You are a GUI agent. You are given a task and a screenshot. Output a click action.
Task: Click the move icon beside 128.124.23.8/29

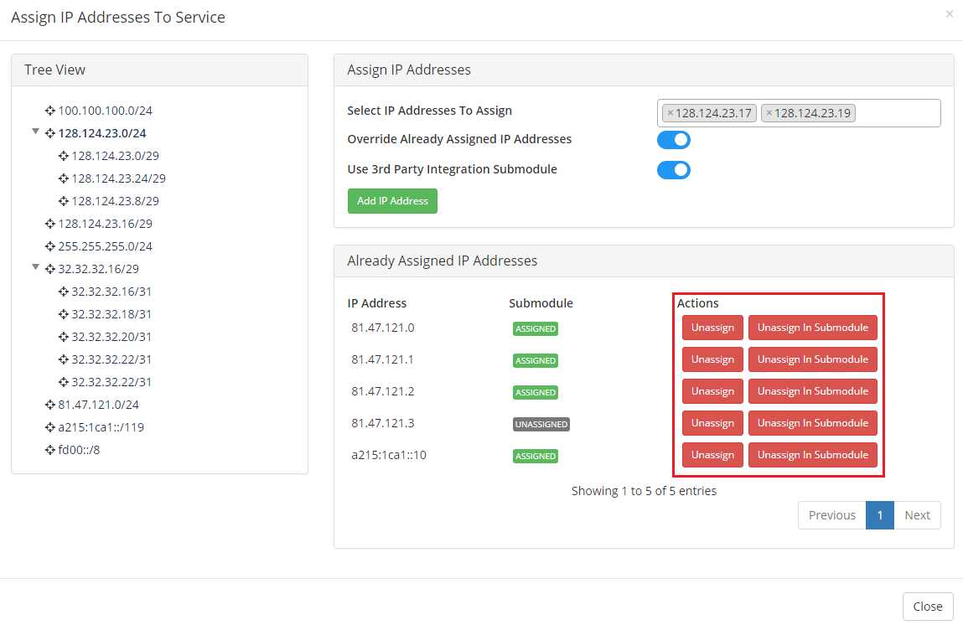pyautogui.click(x=63, y=201)
